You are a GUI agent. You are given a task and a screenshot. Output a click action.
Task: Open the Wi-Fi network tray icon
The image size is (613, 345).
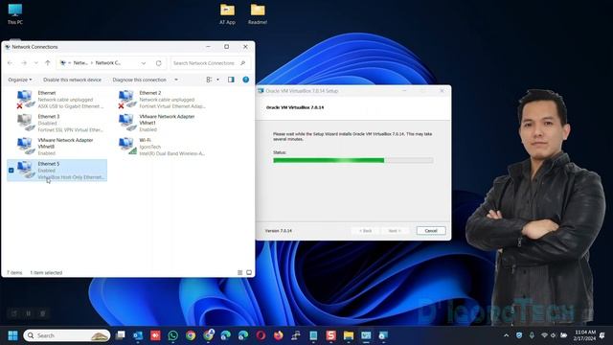[544, 335]
